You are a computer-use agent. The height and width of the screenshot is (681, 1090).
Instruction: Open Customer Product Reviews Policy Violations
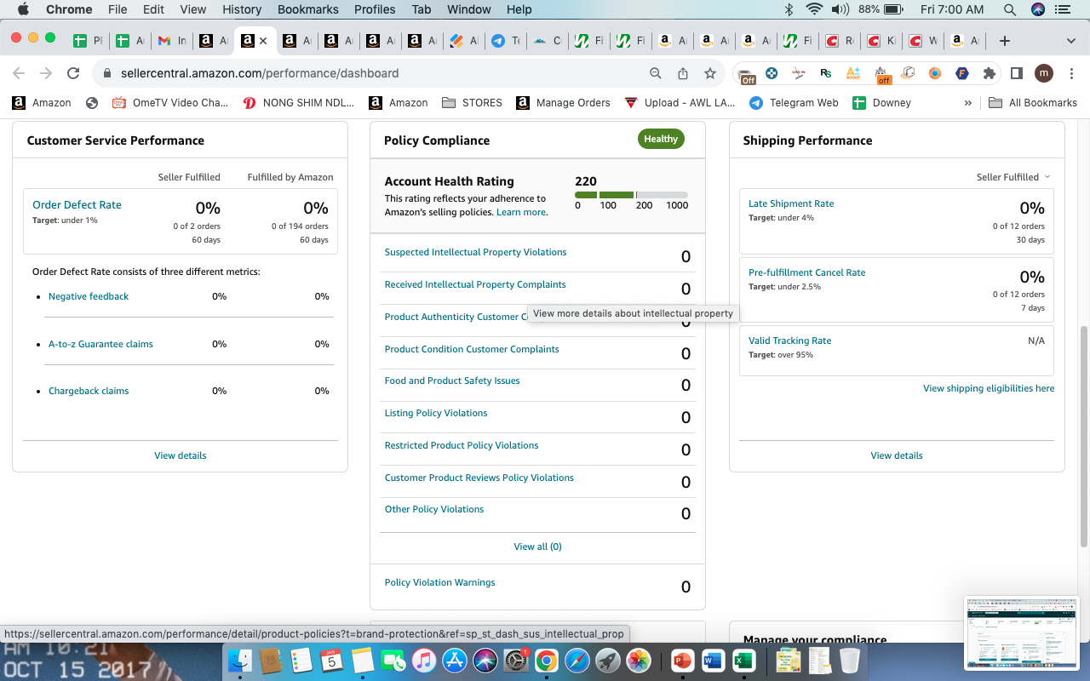click(479, 478)
